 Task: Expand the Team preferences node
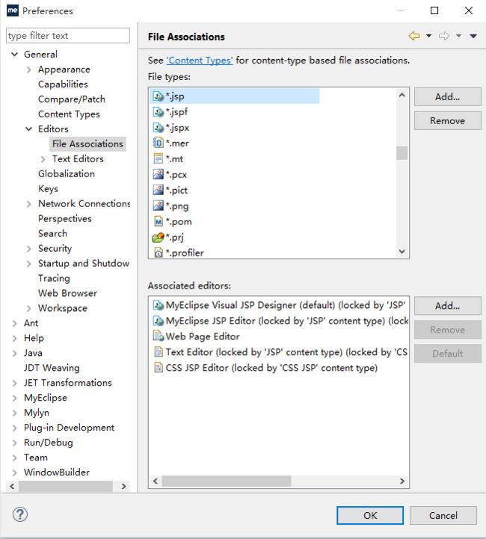pyautogui.click(x=14, y=458)
